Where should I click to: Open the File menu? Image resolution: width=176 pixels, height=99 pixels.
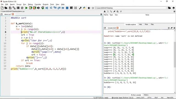(x=2, y=4)
